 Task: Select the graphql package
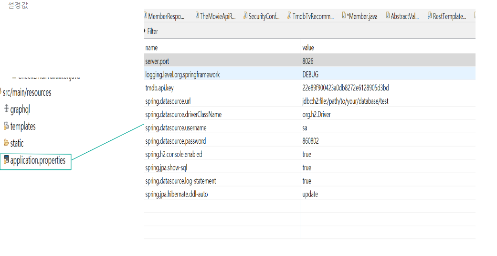(20, 109)
